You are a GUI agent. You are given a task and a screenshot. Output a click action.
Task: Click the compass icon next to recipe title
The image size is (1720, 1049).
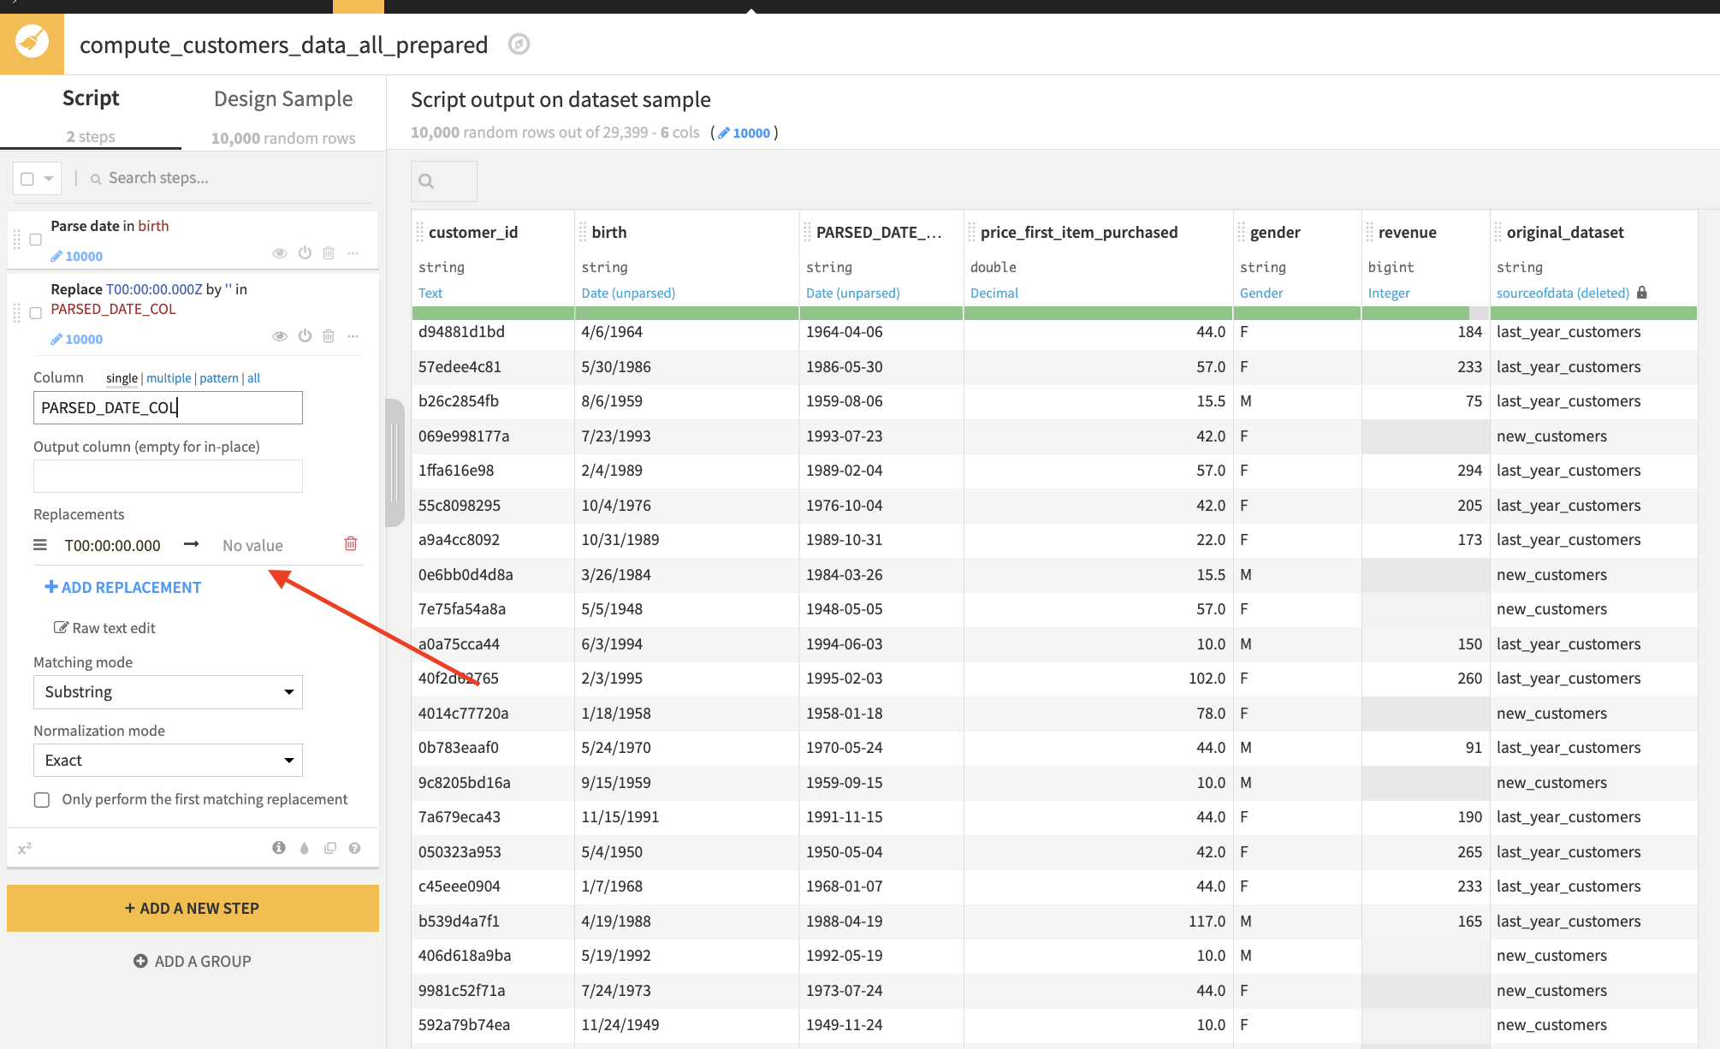tap(519, 44)
